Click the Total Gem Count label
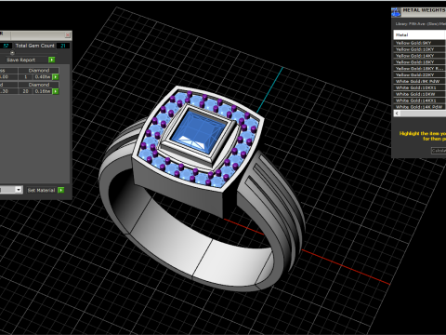The height and width of the screenshot is (335, 446). 35,46
